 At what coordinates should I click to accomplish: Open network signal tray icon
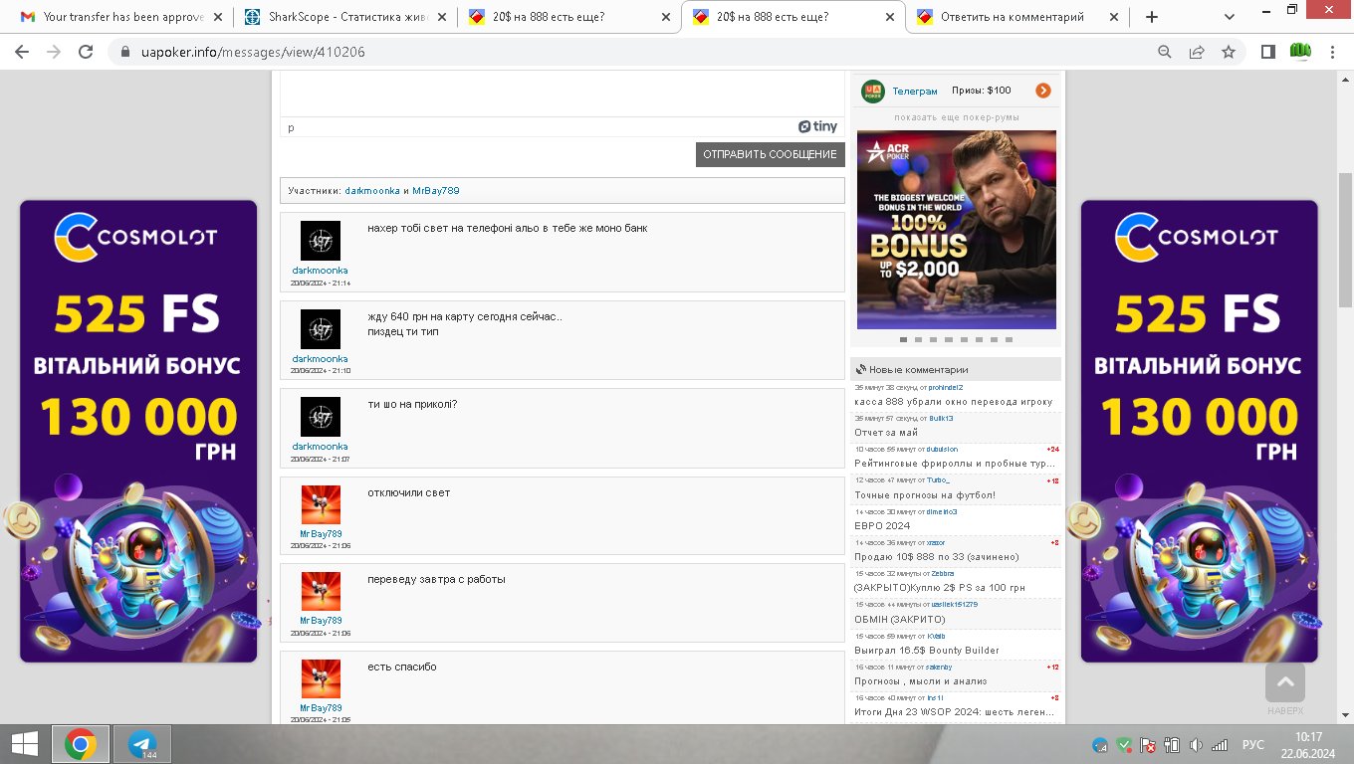1219,744
